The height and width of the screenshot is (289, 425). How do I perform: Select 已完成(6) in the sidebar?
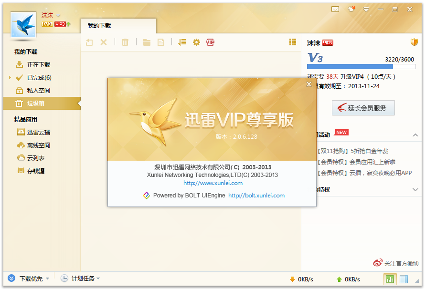(x=42, y=78)
